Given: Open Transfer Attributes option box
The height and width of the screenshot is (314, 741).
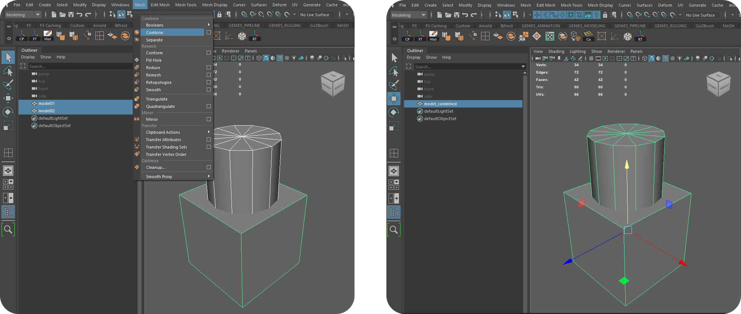Looking at the screenshot, I should pos(209,140).
